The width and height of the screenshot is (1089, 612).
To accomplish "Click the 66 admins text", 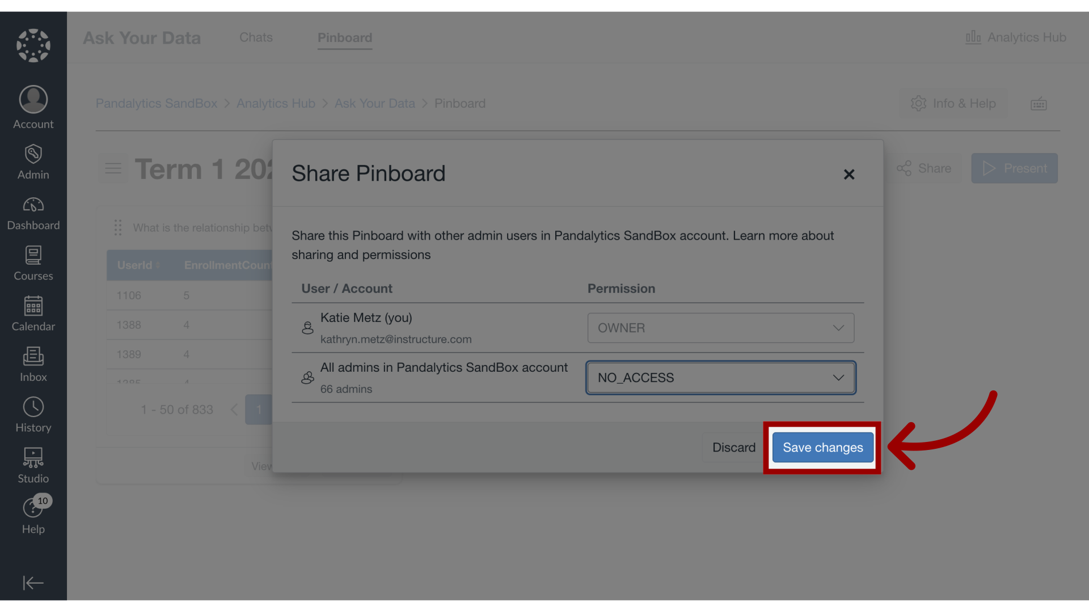I will pyautogui.click(x=346, y=389).
